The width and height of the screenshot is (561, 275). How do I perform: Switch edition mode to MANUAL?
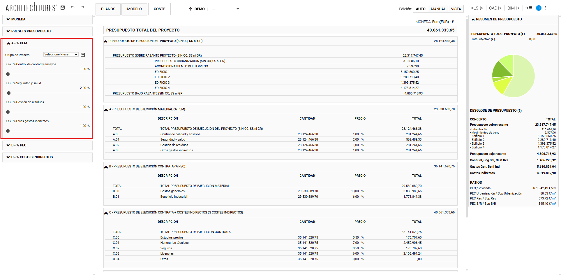pyautogui.click(x=438, y=9)
